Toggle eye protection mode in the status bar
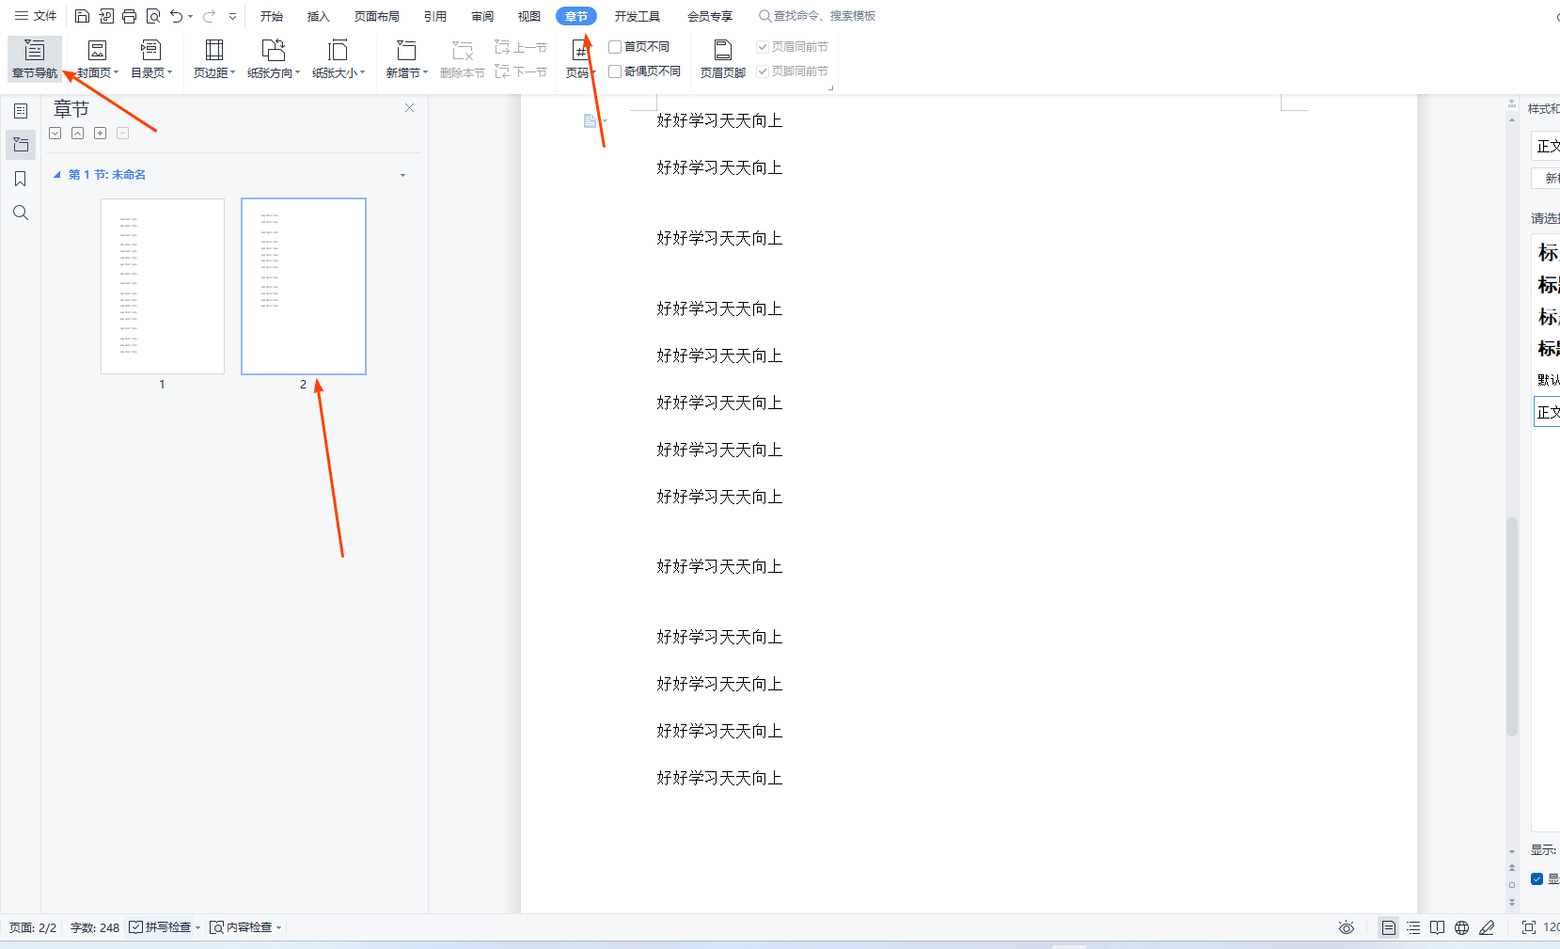 tap(1346, 927)
